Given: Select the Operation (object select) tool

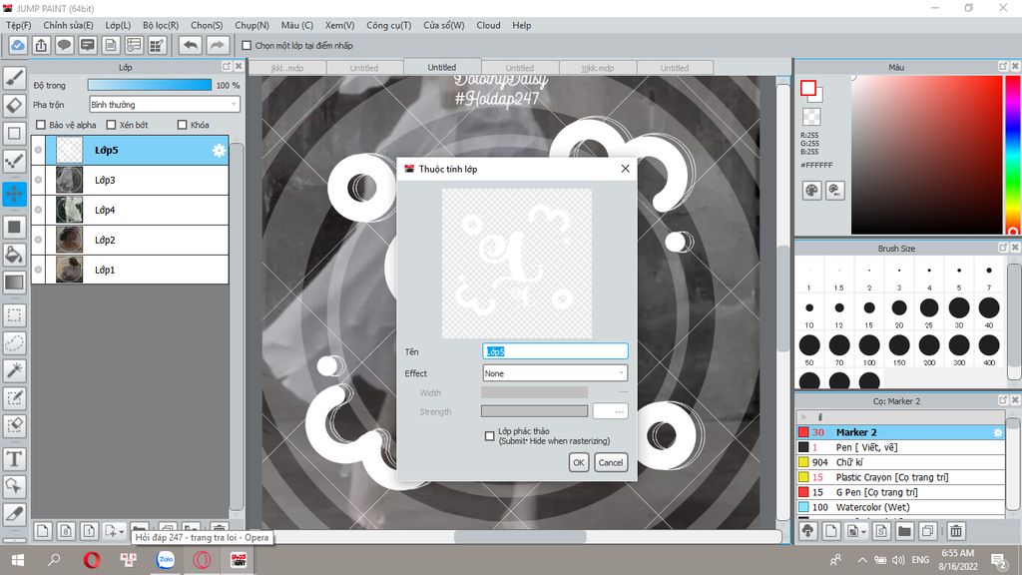Looking at the screenshot, I should point(14,486).
